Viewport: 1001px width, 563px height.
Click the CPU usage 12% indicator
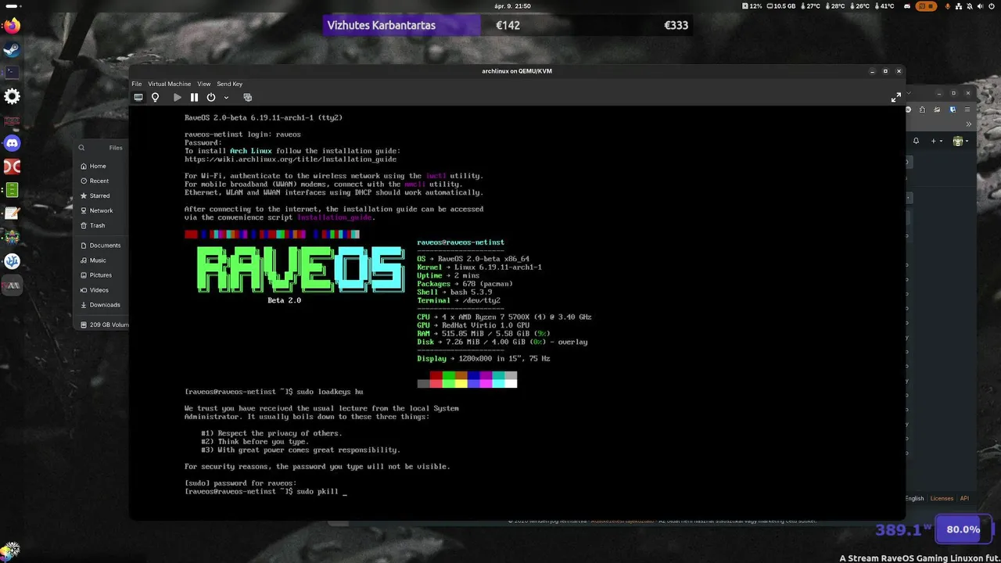(x=752, y=6)
